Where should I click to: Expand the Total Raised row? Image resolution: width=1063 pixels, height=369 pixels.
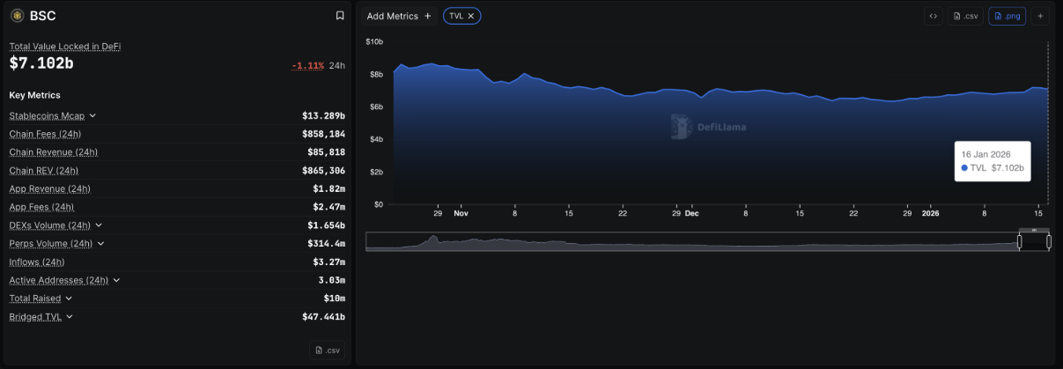(x=69, y=299)
